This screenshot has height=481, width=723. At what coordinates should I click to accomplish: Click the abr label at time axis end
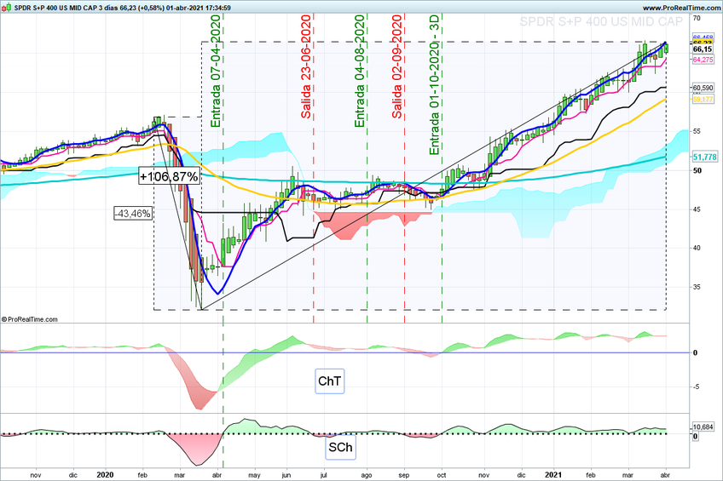[665, 475]
